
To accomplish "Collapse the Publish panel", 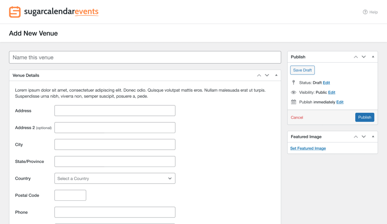I will (x=373, y=57).
